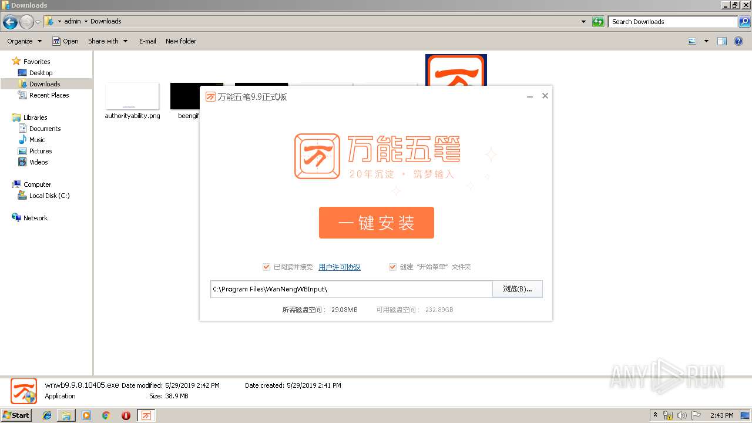The image size is (752, 423).
Task: Open Internet Explorer from taskbar
Action: (x=47, y=415)
